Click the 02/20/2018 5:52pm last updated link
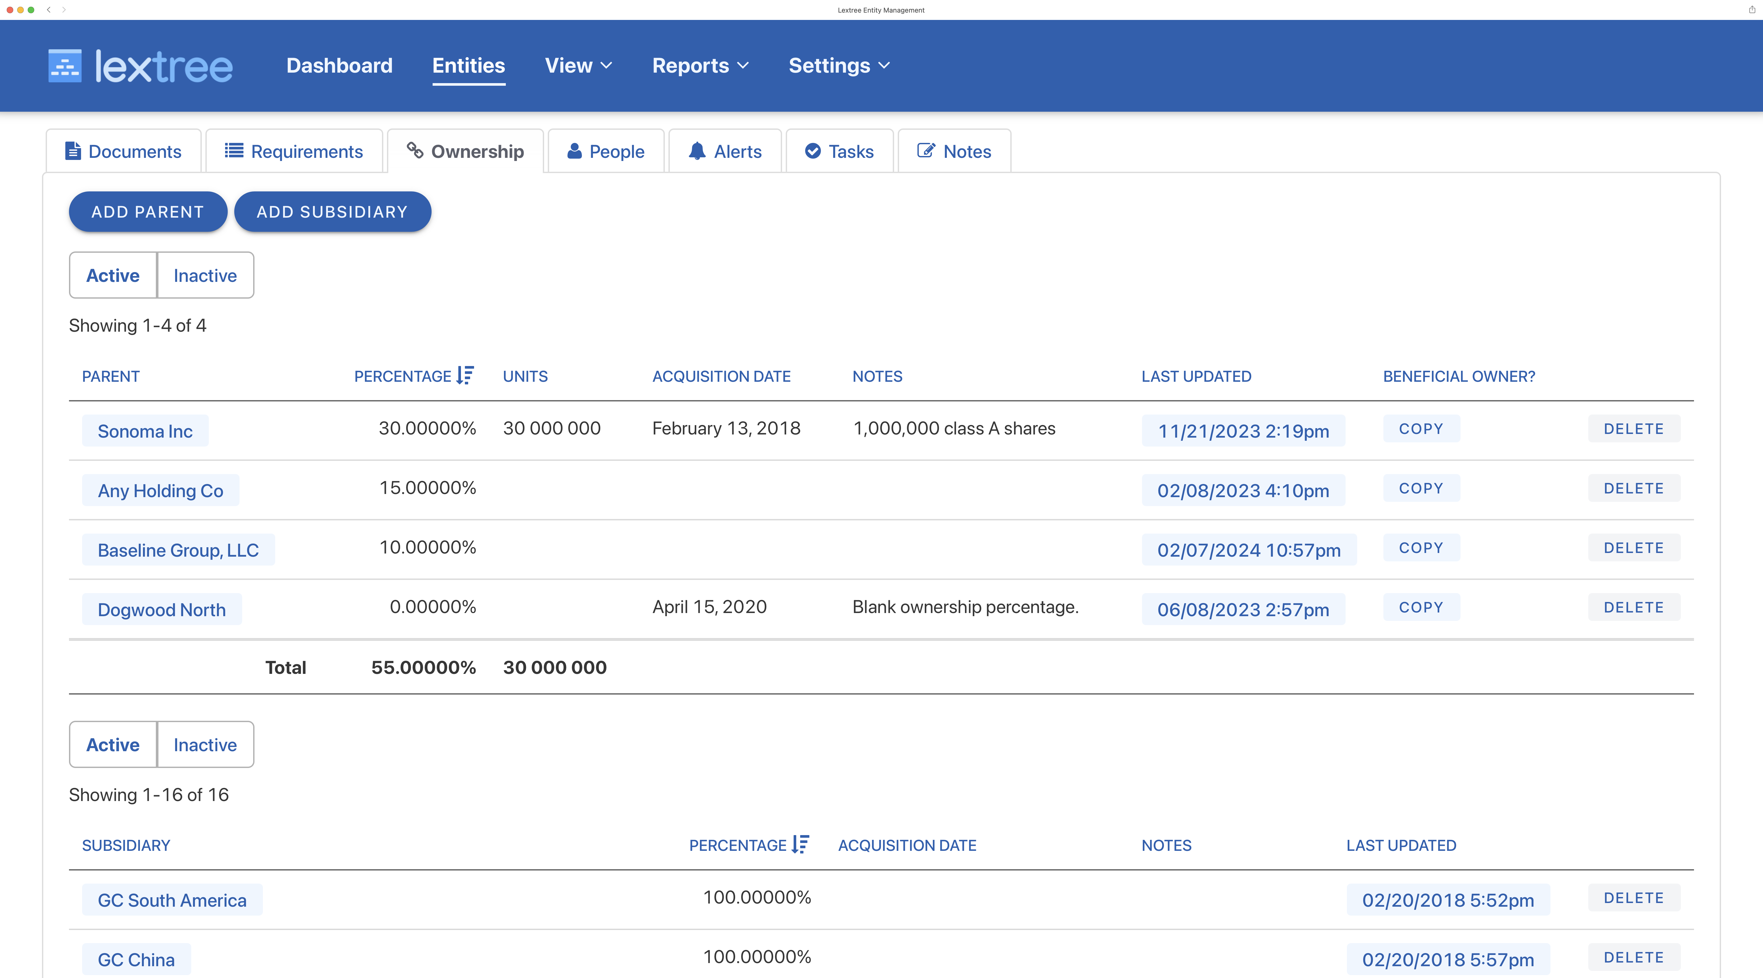 [1448, 900]
